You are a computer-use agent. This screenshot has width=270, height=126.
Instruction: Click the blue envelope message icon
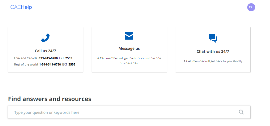(x=129, y=36)
